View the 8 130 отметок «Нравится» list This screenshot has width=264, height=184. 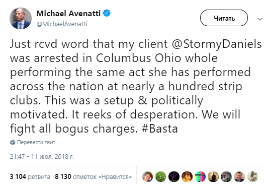click(x=93, y=177)
